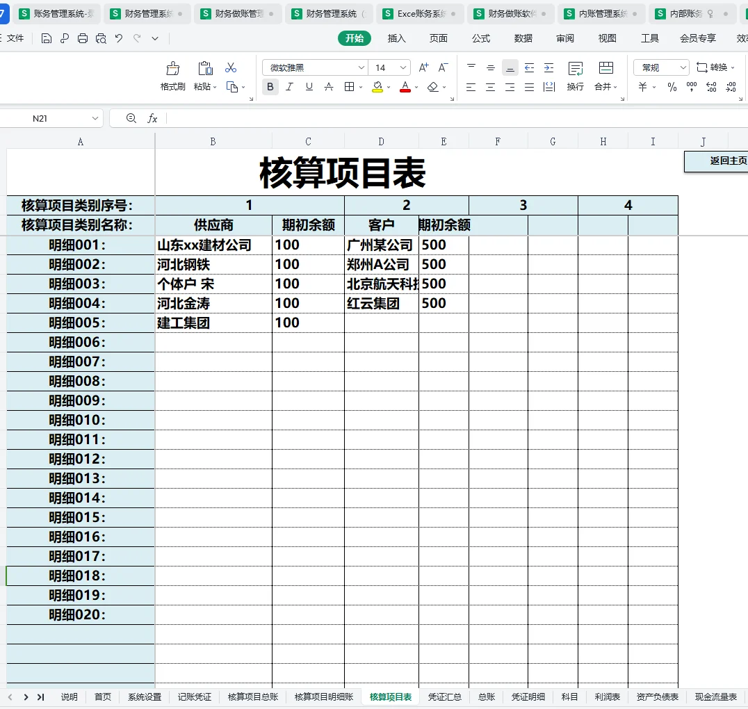Screen dimensions: 748x709
Task: Apply bold formatting with the B icon
Action: pyautogui.click(x=270, y=87)
